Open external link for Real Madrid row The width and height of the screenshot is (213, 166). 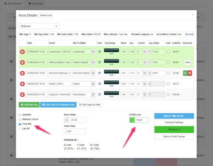pyautogui.click(x=99, y=94)
